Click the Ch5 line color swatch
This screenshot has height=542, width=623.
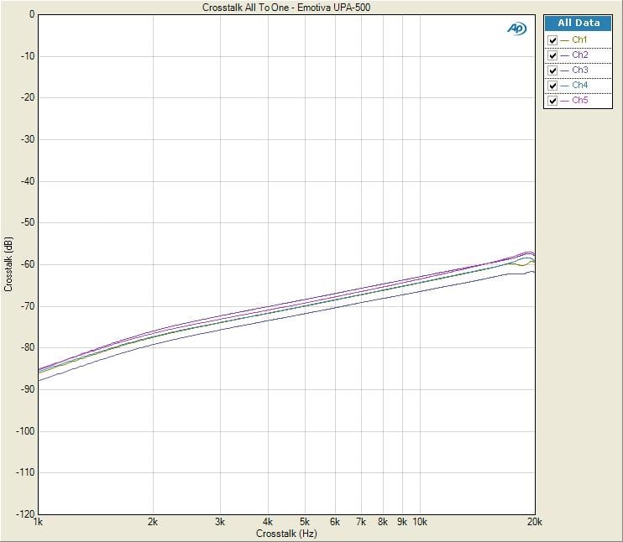565,101
